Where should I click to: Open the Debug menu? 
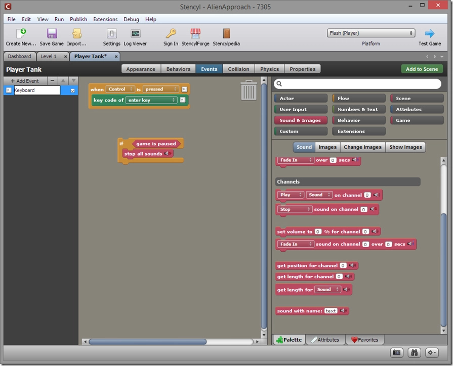point(131,19)
